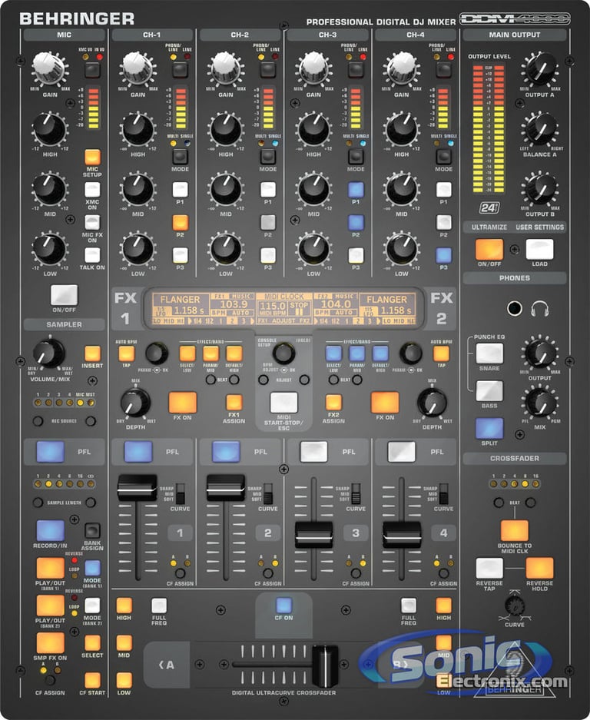
Task: Toggle the TALK ON button
Action: 92,255
